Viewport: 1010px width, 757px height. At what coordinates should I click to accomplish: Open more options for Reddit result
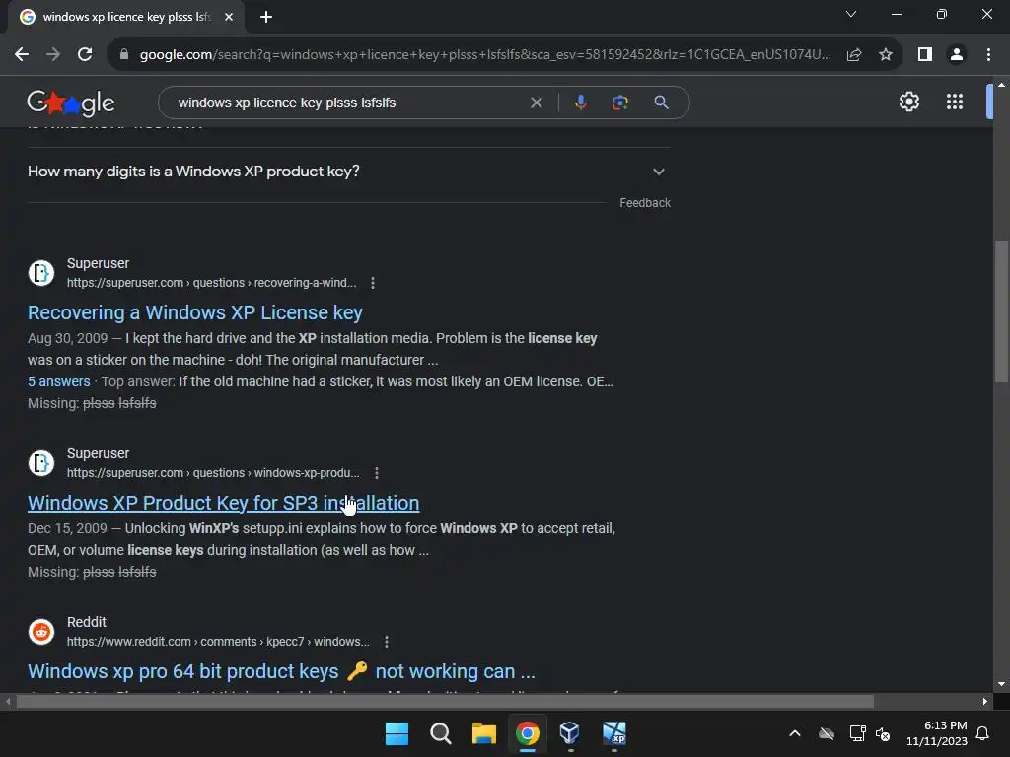[387, 642]
